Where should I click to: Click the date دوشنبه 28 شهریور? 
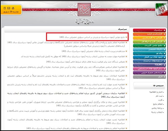11,12
